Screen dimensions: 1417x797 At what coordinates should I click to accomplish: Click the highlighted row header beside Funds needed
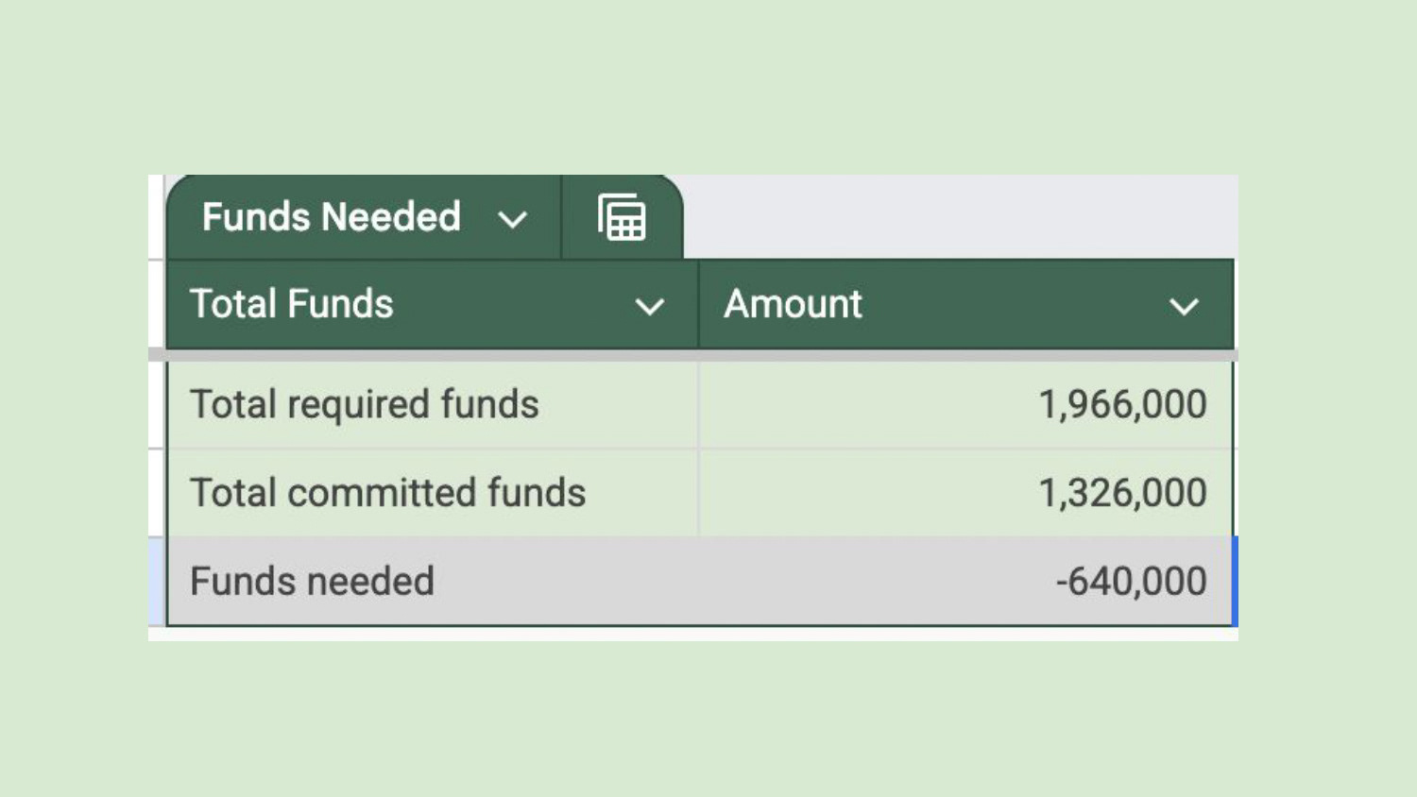(x=156, y=581)
